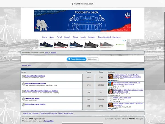Open Today's active topics
Image resolution: width=165 pixels, height=124 pixels.
(65, 113)
